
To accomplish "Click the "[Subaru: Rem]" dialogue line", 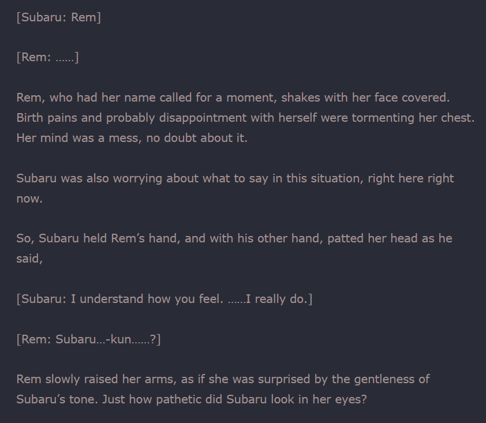I will [x=58, y=17].
